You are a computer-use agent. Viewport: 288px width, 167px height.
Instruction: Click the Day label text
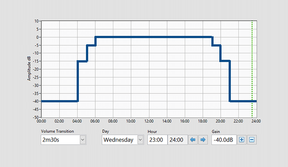(x=105, y=132)
